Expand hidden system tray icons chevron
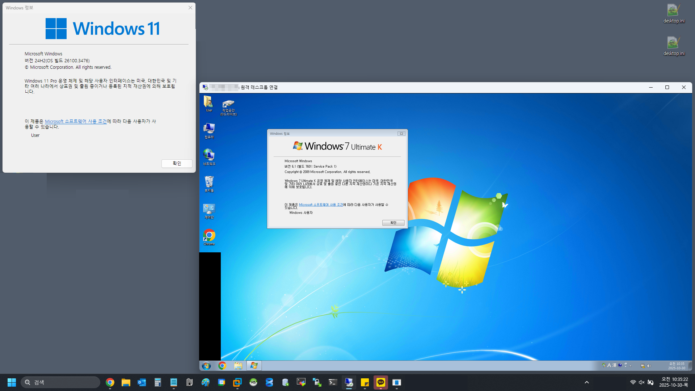The image size is (695, 391). pos(587,382)
